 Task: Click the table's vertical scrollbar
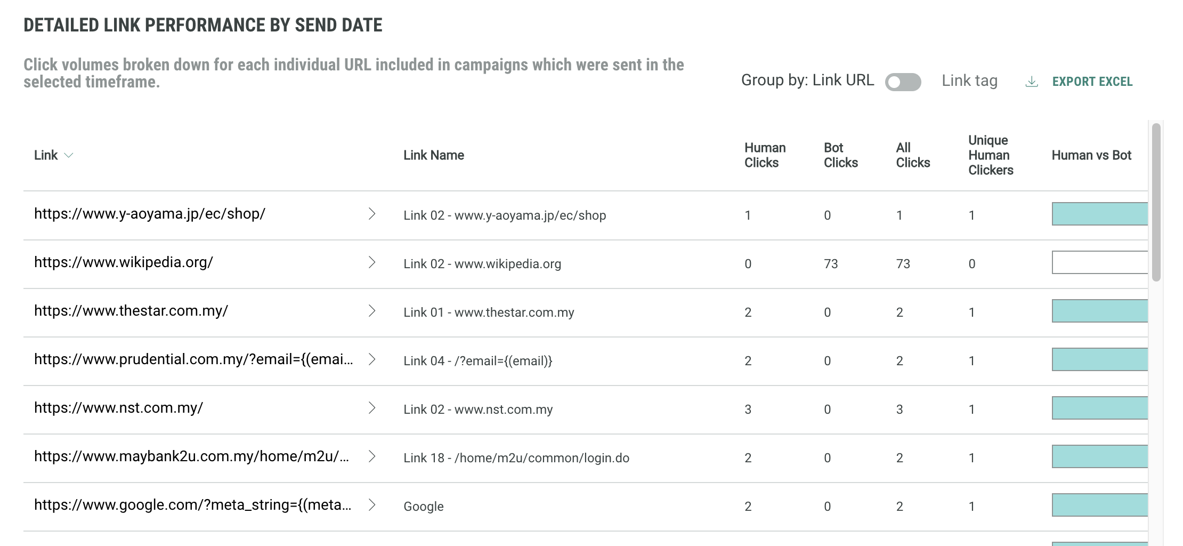(x=1156, y=203)
